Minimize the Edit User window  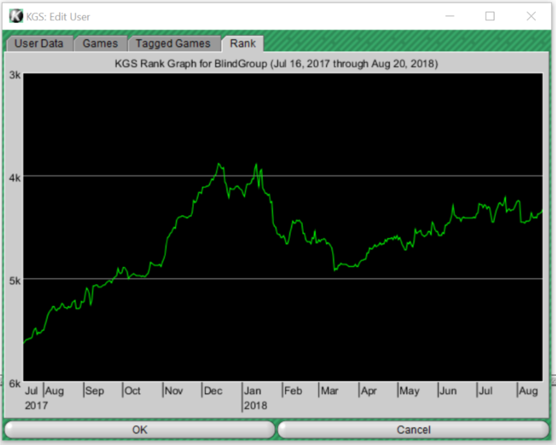[449, 16]
